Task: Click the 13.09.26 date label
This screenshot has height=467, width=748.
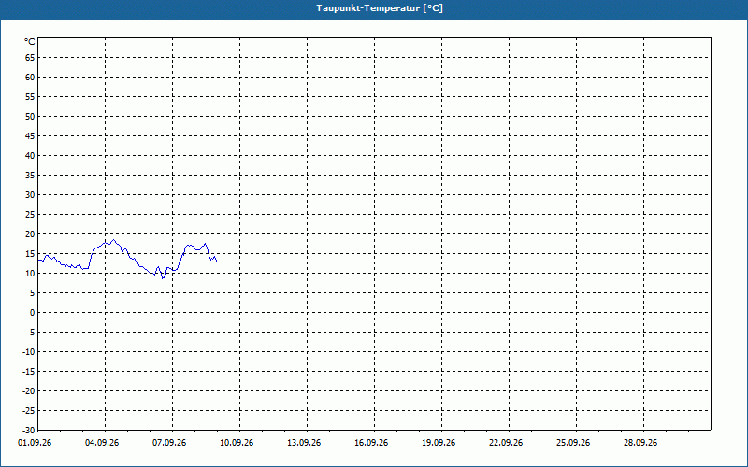Action: click(x=304, y=443)
